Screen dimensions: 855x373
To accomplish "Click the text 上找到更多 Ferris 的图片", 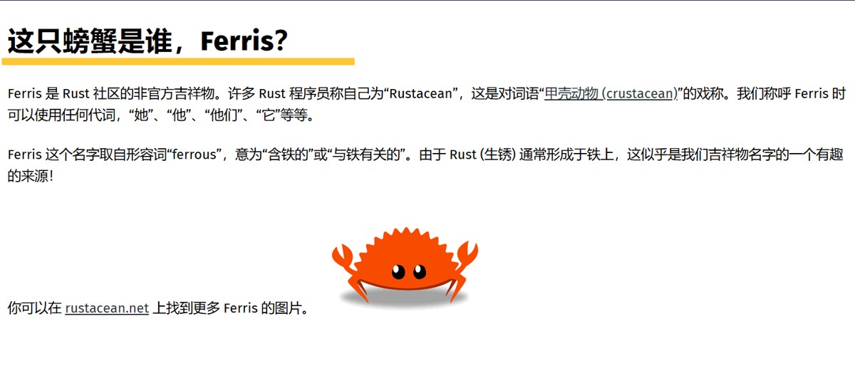I will coord(231,308).
